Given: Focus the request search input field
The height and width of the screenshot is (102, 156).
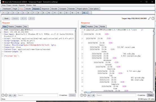Looking at the screenshot, I should coord(38,95).
